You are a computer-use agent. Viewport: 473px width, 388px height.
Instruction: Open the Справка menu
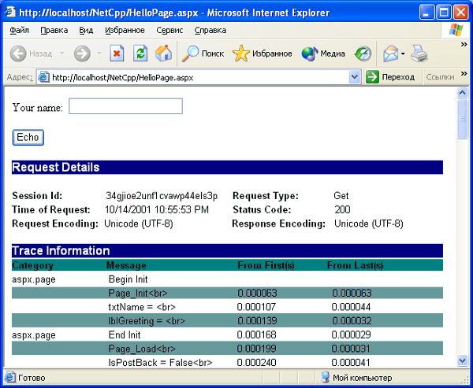(210, 30)
